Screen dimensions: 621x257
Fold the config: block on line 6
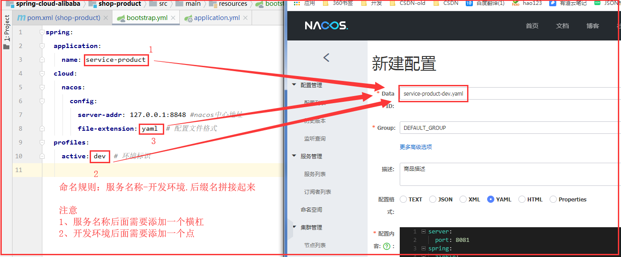[x=42, y=101]
